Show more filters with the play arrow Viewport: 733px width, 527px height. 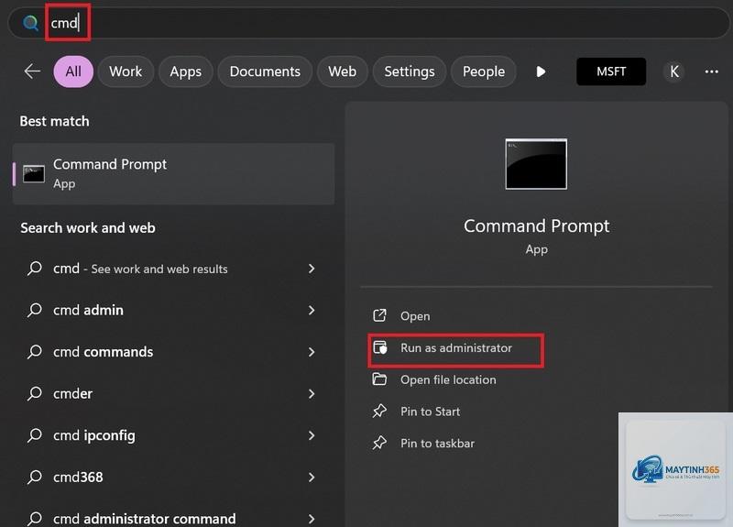pos(541,71)
